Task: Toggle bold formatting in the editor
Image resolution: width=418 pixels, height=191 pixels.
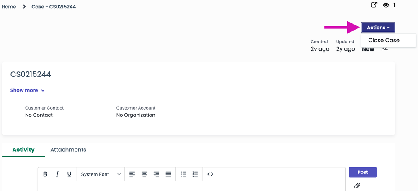Action: click(46, 174)
